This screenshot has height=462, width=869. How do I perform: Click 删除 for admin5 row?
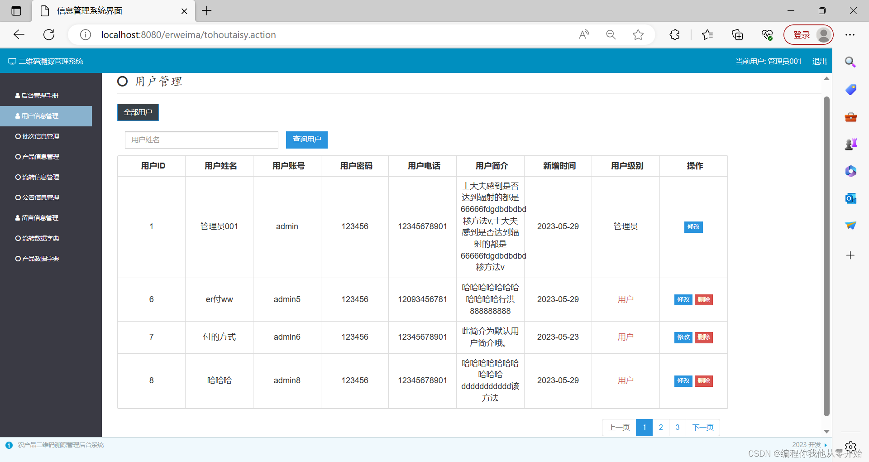[x=704, y=300]
